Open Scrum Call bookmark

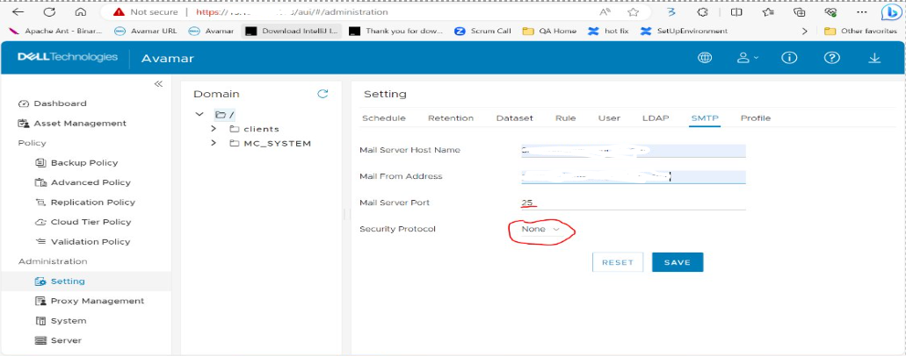click(x=483, y=32)
